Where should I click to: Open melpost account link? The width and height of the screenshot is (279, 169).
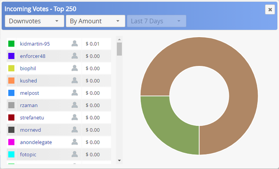29,93
